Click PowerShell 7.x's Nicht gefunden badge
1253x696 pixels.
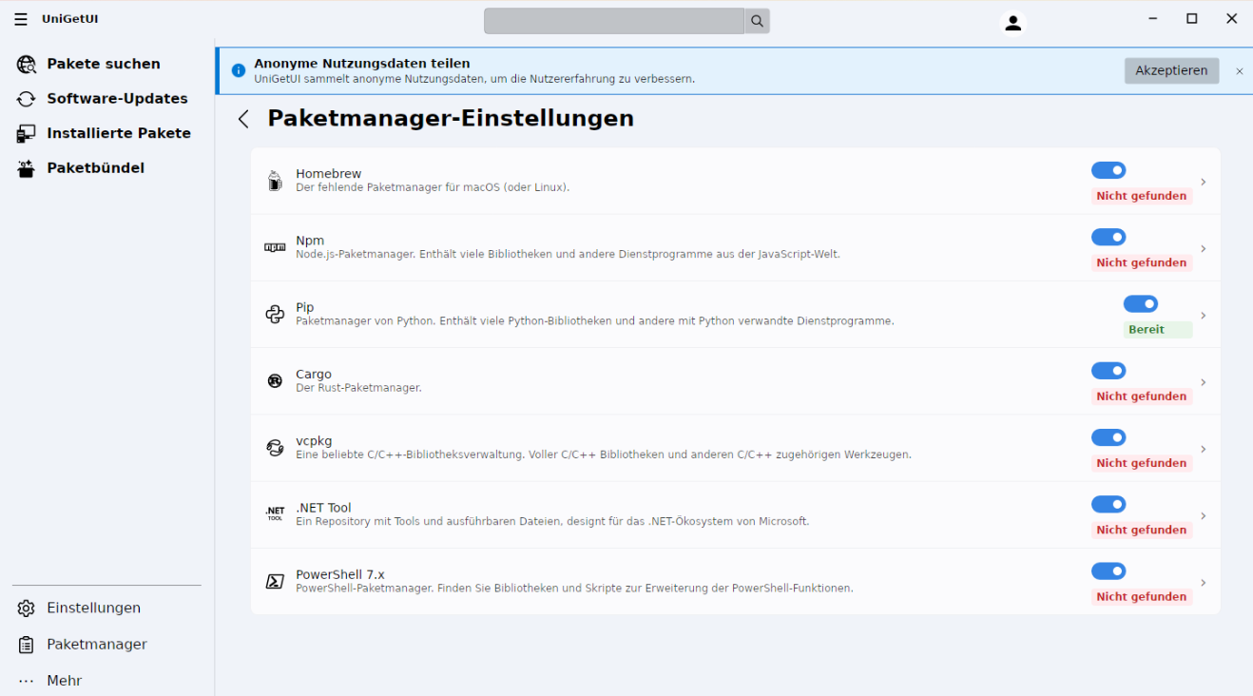[1141, 597]
